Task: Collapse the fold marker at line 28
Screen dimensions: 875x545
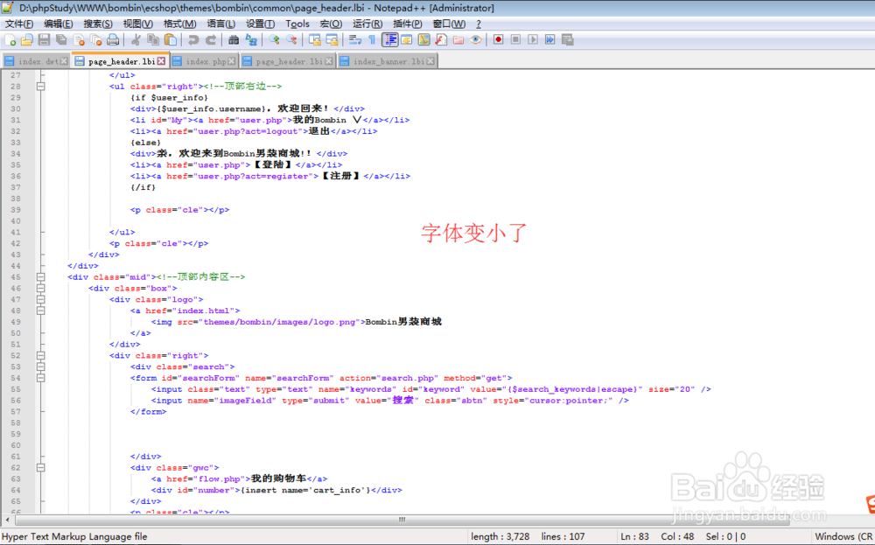Action: coord(40,86)
